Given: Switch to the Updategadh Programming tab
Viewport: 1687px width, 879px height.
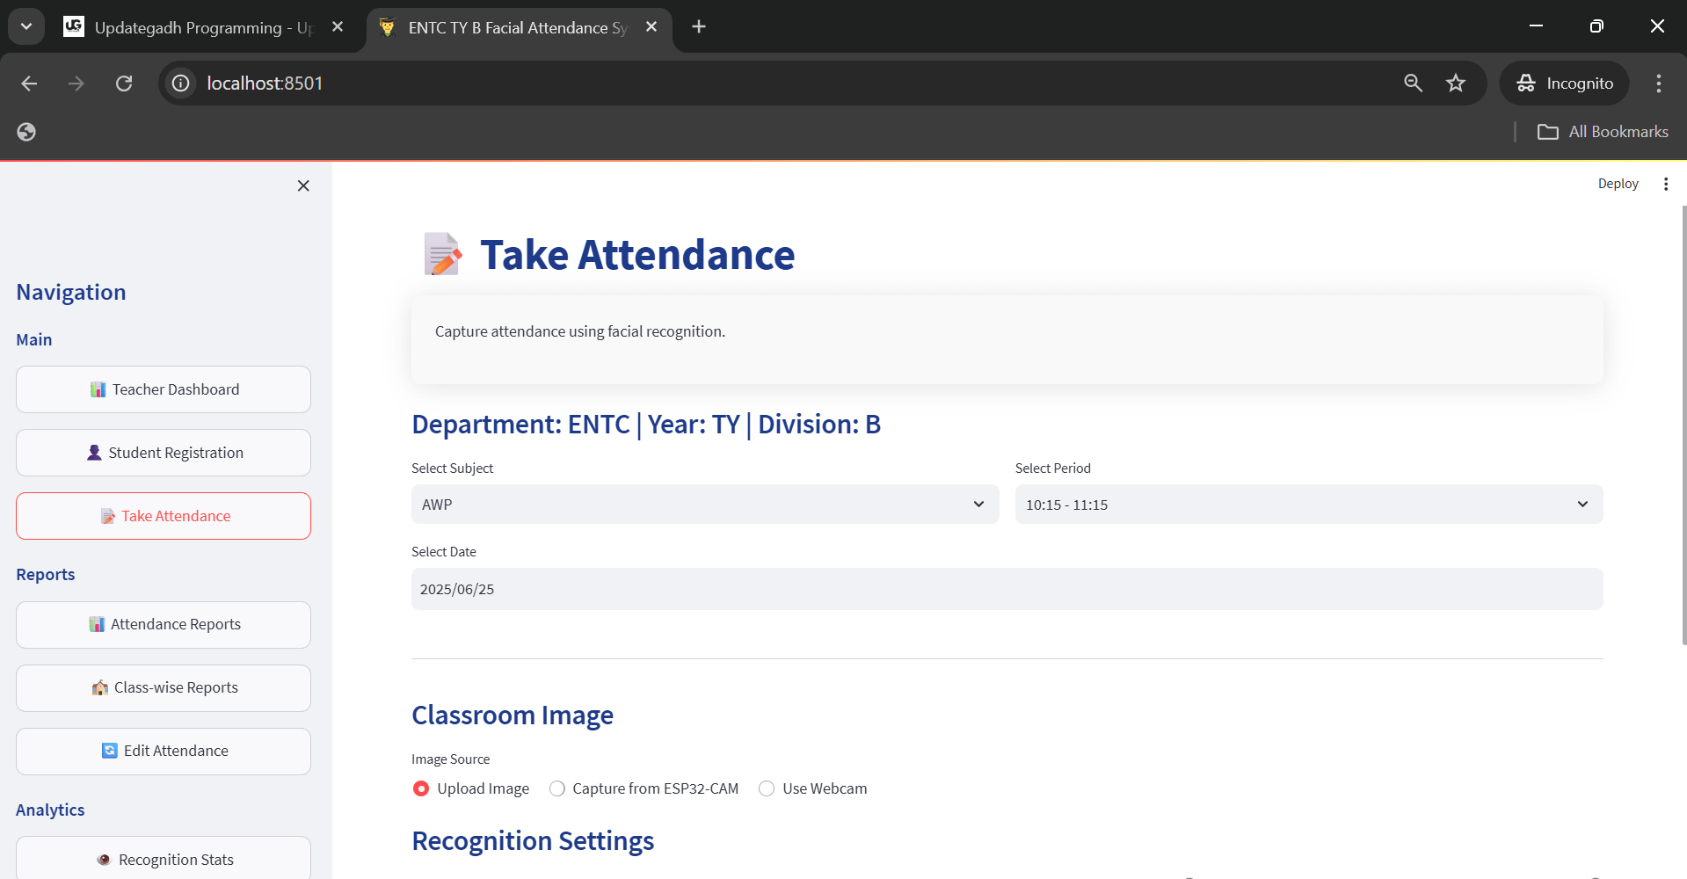Looking at the screenshot, I should pos(202,27).
